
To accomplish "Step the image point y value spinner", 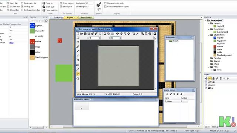I will [120, 38].
